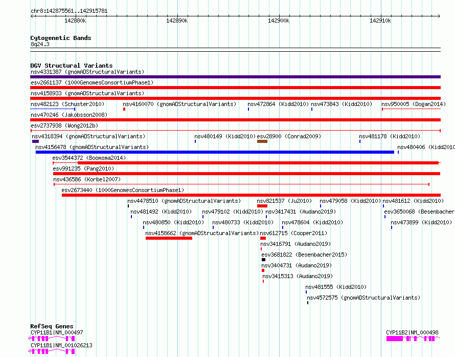Screen dimensions: 455x357
Task: Select nsv472864 (Kidd2010) blue marker
Action: tap(248, 109)
